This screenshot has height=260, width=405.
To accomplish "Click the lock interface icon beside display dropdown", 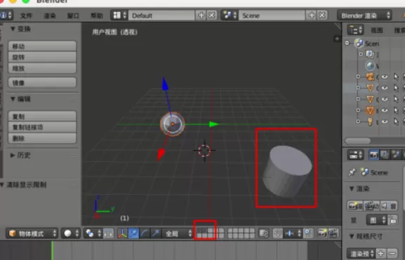I will click(393, 220).
